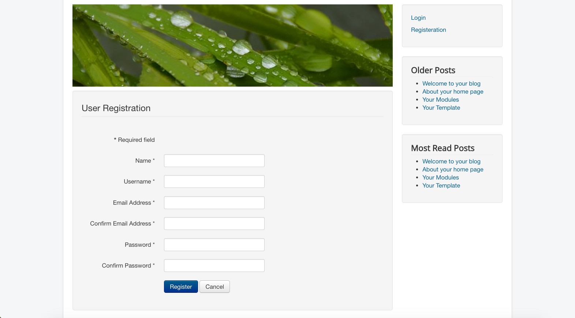This screenshot has height=318, width=575.
Task: Click the Name input field
Action: coord(214,160)
